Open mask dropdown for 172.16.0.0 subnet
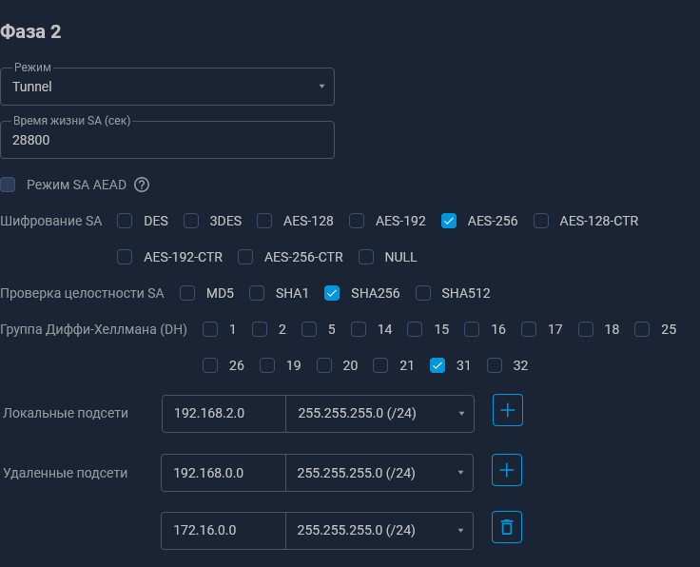Screen dimensions: 700x567 tap(379, 531)
